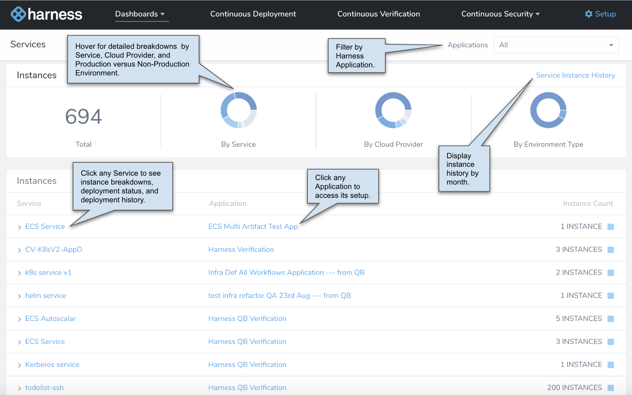Open Continuous Verification
The width and height of the screenshot is (632, 395).
pyautogui.click(x=379, y=14)
